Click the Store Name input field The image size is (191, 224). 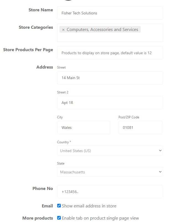110,13
